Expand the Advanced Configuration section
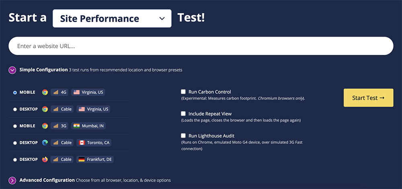The image size is (402, 189). coord(12,181)
